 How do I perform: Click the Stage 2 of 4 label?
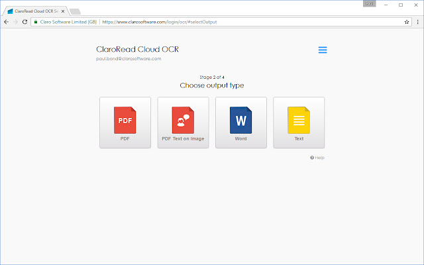212,78
